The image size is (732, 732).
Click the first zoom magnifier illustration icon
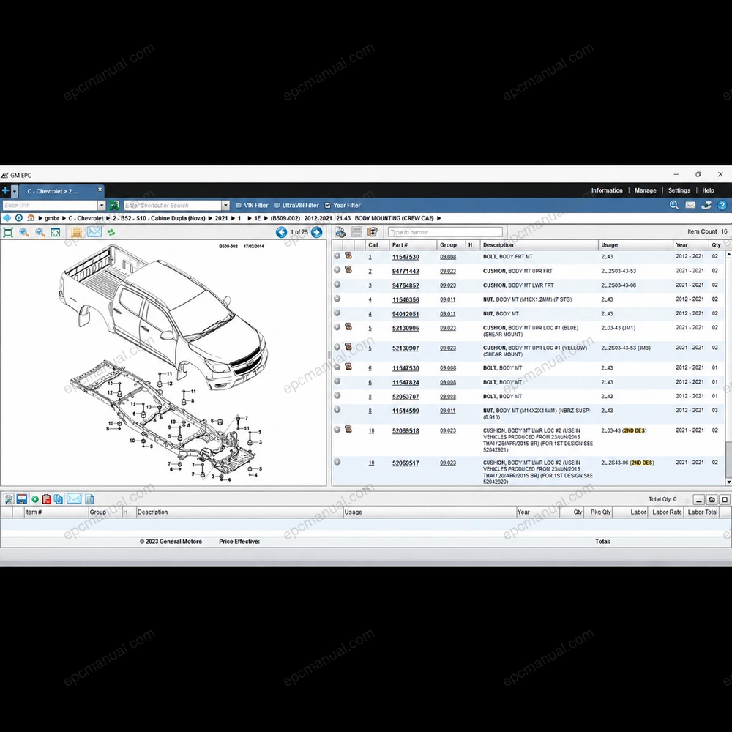[24, 232]
